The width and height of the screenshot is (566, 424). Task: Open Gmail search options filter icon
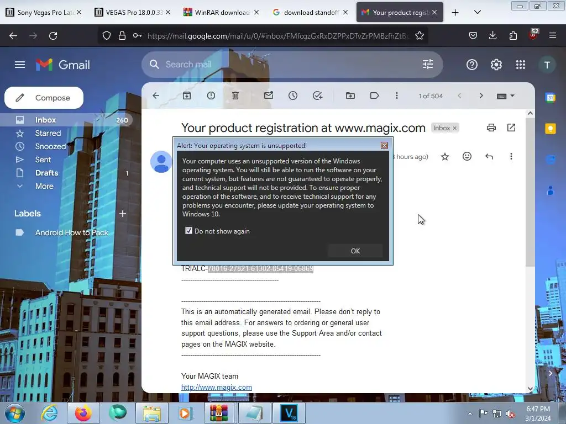(428, 64)
